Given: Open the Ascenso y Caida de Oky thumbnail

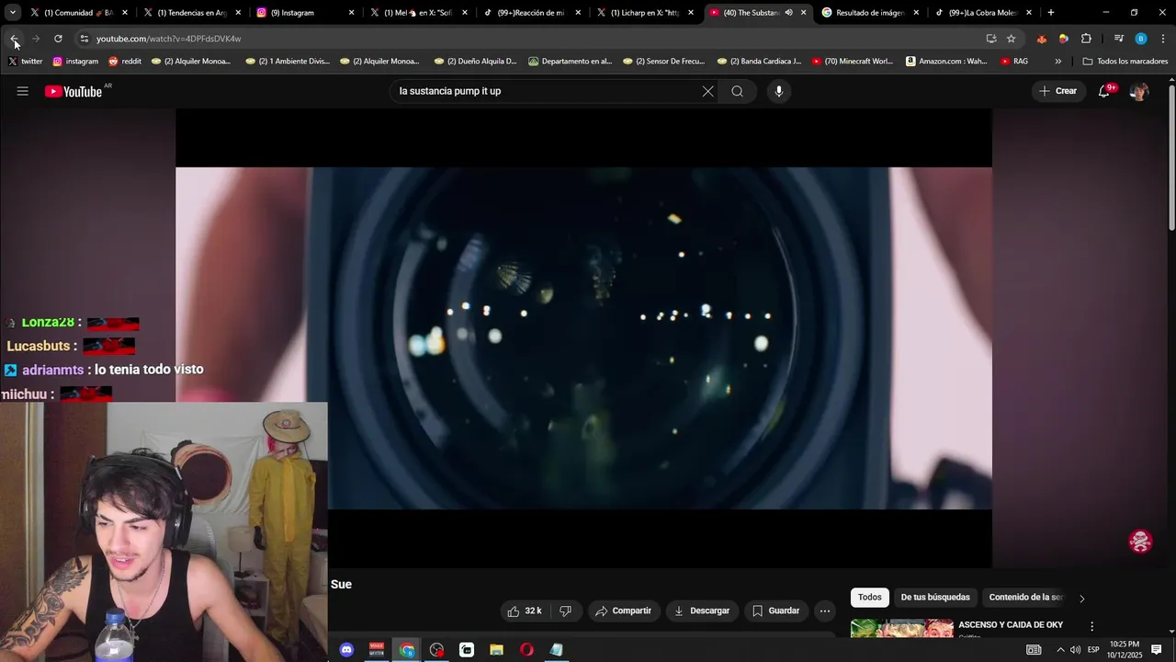Looking at the screenshot, I should pyautogui.click(x=902, y=628).
